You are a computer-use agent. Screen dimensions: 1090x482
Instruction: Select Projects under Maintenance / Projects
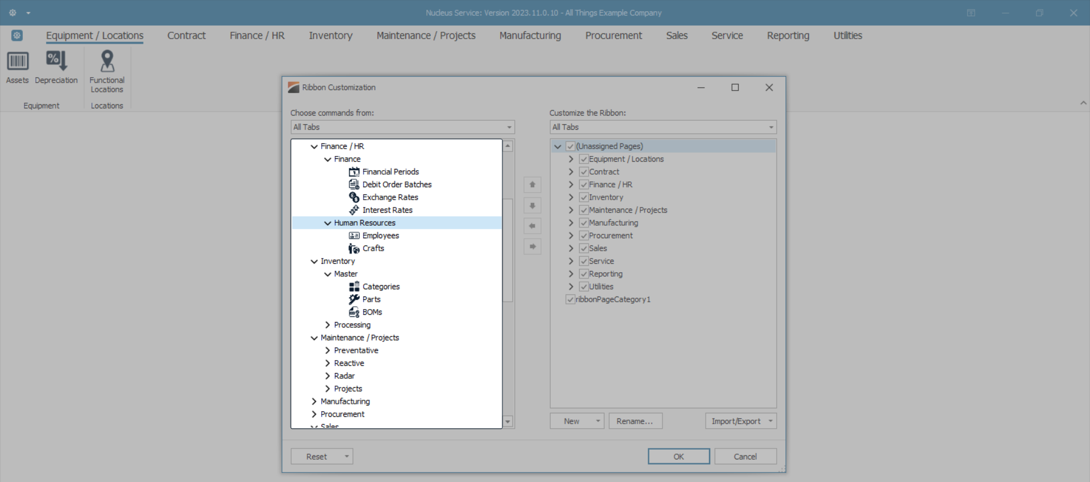[348, 389]
